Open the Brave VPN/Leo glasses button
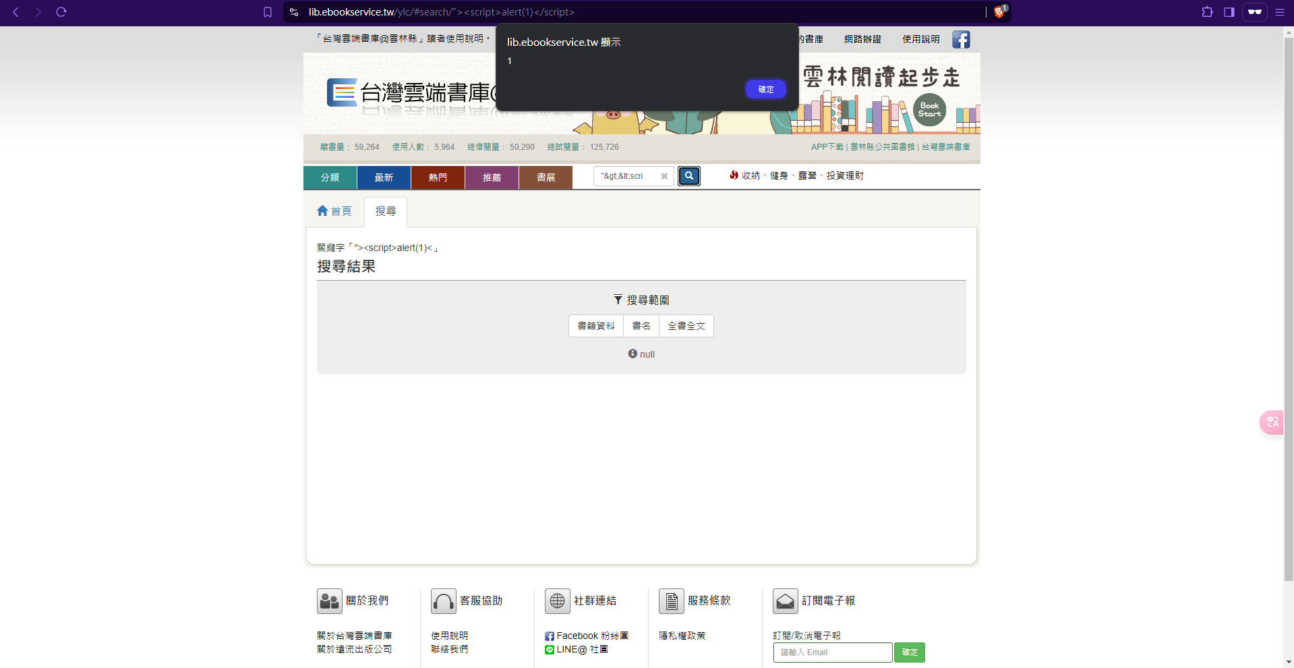This screenshot has width=1294, height=668. (x=1255, y=12)
